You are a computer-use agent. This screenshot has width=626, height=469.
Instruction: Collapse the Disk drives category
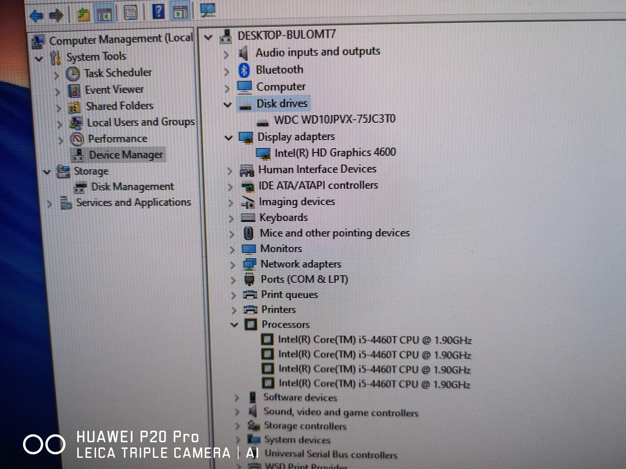pos(228,104)
